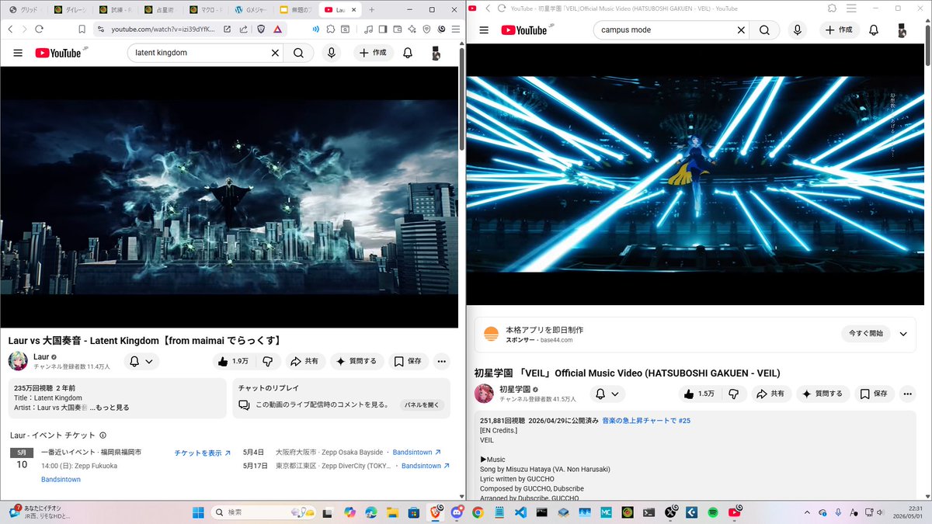Image resolution: width=932 pixels, height=524 pixels.
Task: Click the Brave Rewards triangle icon
Action: tap(277, 29)
